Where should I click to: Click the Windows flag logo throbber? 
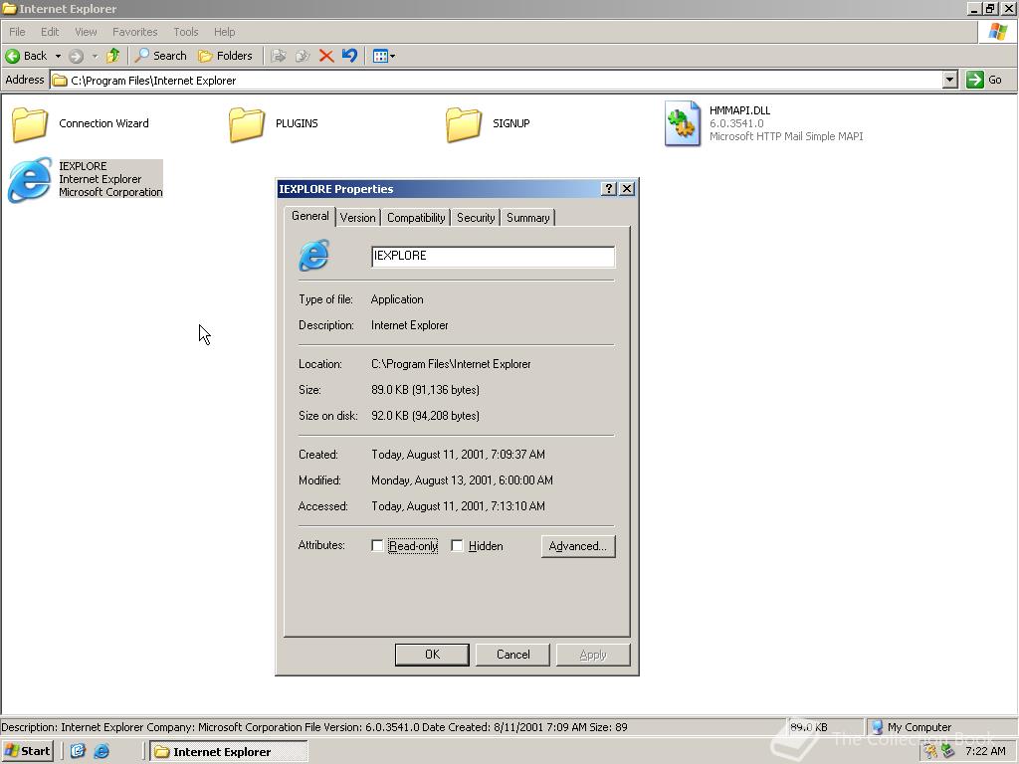[x=998, y=32]
